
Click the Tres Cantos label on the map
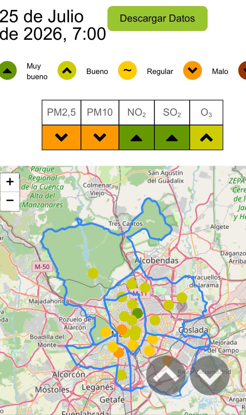pos(125,224)
